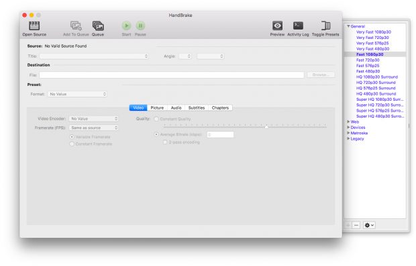Switch to the Video tab
This screenshot has width=416, height=266.
click(138, 107)
